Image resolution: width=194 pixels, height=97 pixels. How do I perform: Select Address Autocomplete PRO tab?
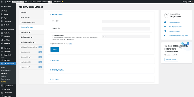[31, 47]
